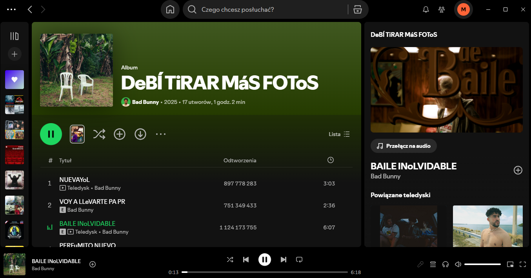The image size is (531, 278).
Task: Open the queue icon in player bar
Action: [x=433, y=264]
